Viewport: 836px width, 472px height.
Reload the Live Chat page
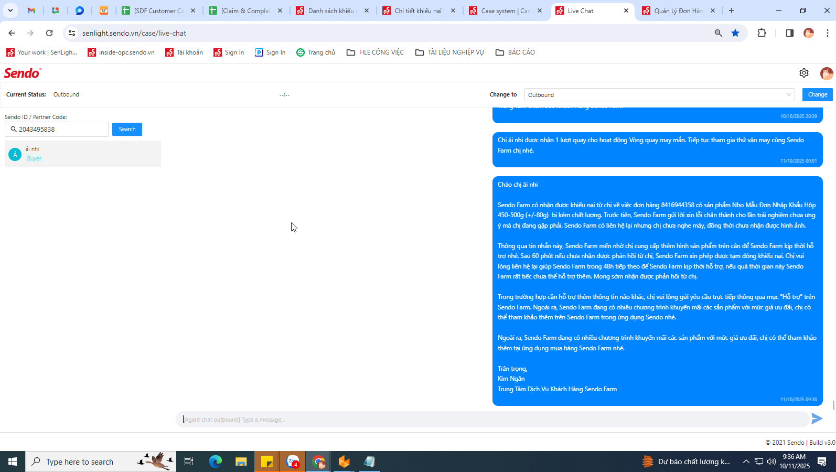point(49,33)
